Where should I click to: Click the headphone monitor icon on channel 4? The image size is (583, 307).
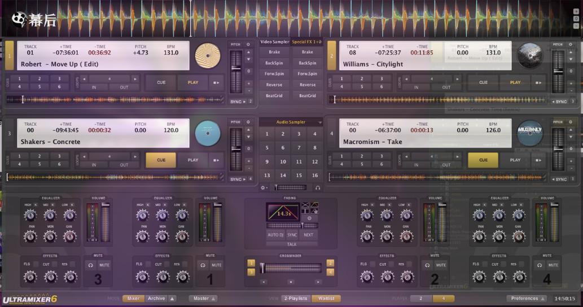(x=540, y=265)
